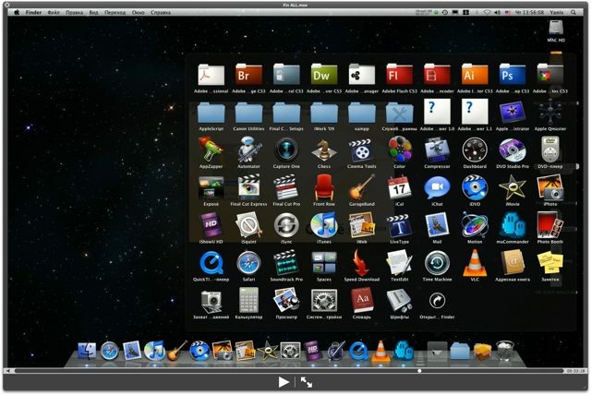This screenshot has width=591, height=395.
Task: Open Safari compass icon in grid
Action: pos(248,263)
